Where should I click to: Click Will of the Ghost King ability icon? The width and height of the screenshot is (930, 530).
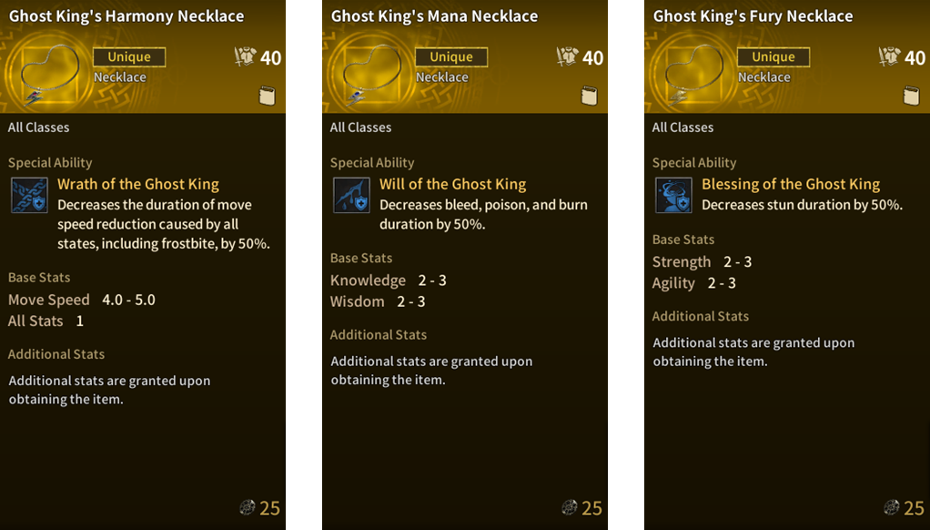click(351, 196)
